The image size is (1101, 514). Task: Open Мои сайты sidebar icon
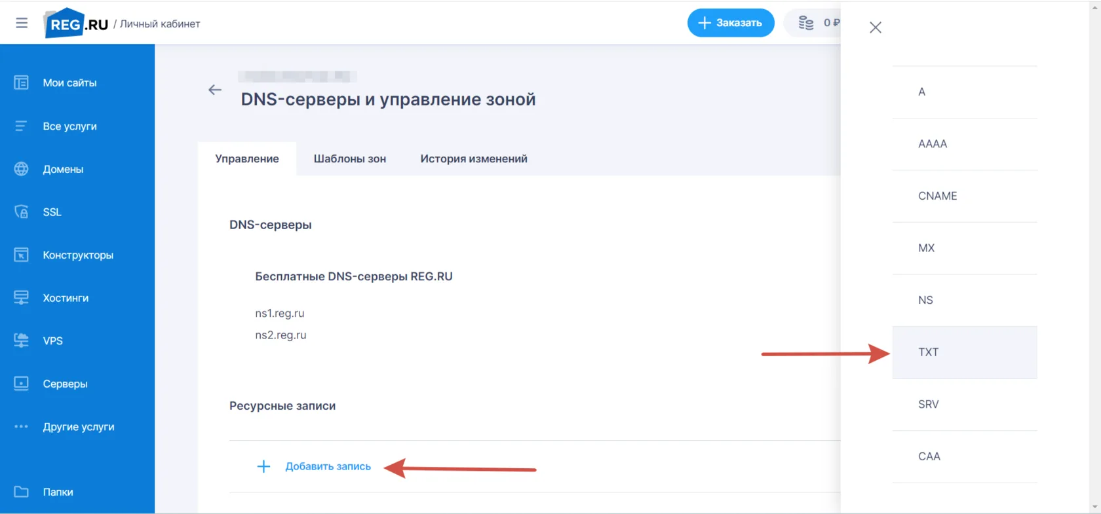(x=21, y=83)
